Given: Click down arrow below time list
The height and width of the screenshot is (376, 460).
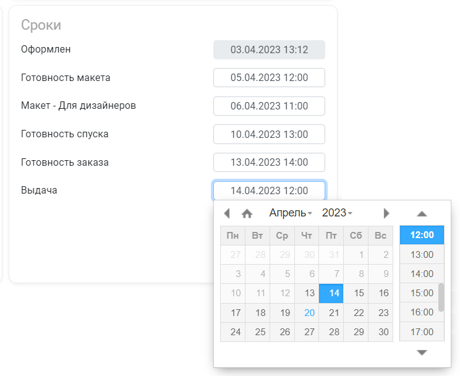Looking at the screenshot, I should click(422, 352).
